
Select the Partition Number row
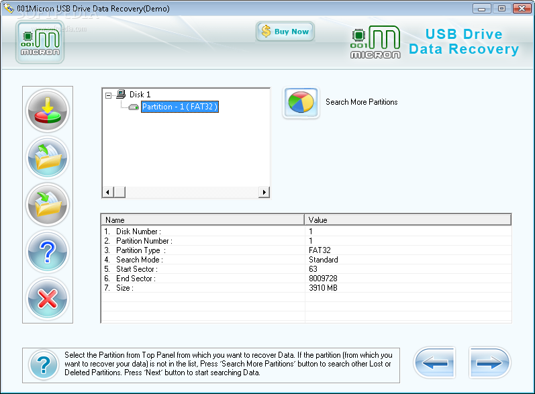(x=306, y=241)
